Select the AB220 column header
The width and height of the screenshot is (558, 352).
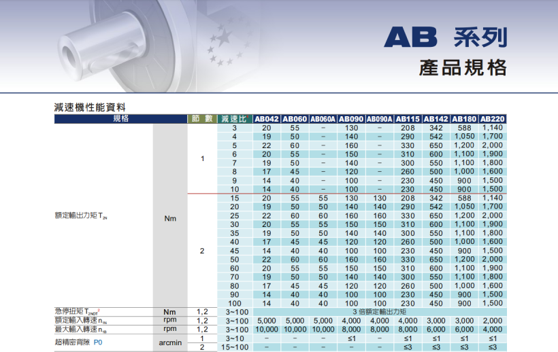tap(493, 119)
